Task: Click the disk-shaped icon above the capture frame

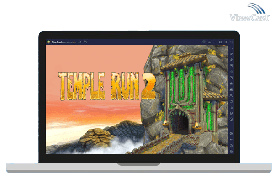Action: (231, 89)
